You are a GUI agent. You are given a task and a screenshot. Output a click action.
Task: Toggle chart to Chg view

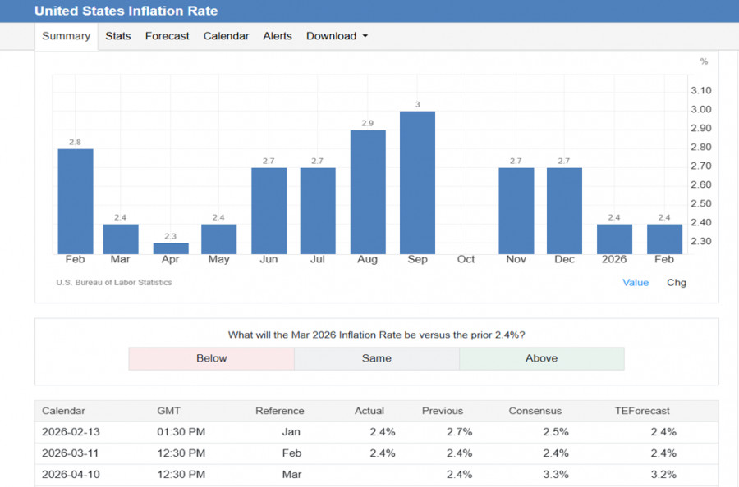(x=676, y=283)
